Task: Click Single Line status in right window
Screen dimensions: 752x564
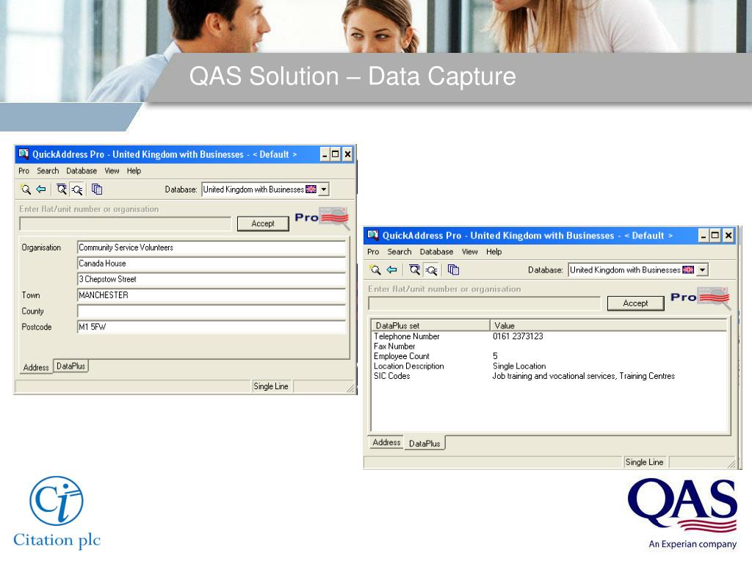Action: pos(644,462)
